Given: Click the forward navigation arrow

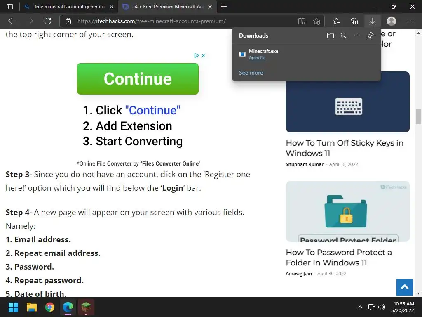Looking at the screenshot, I should (30, 21).
